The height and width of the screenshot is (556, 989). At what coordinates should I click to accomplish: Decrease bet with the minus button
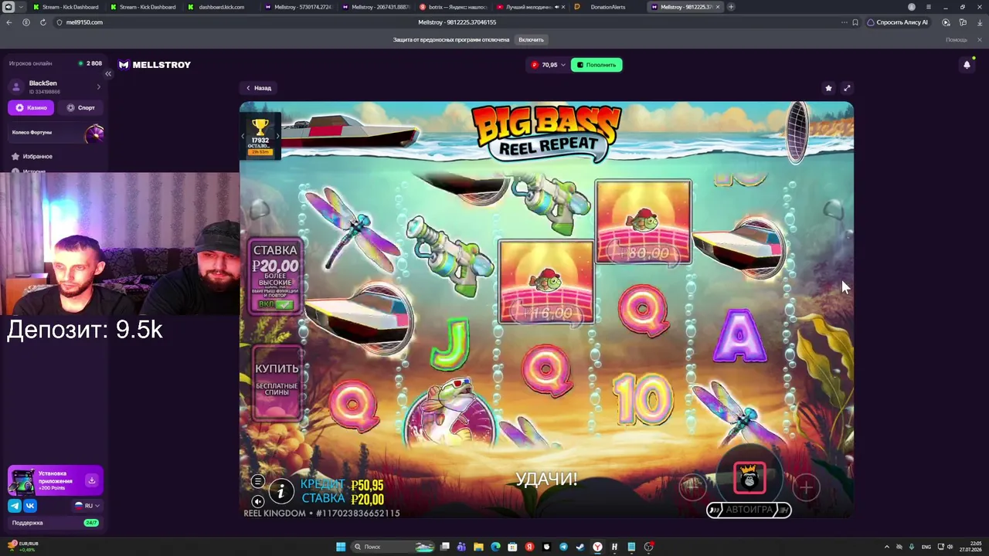tap(692, 486)
